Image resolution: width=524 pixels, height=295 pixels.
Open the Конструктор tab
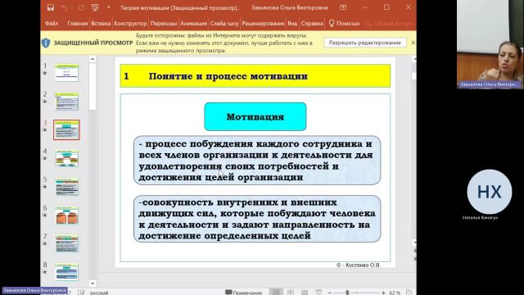pyautogui.click(x=130, y=24)
